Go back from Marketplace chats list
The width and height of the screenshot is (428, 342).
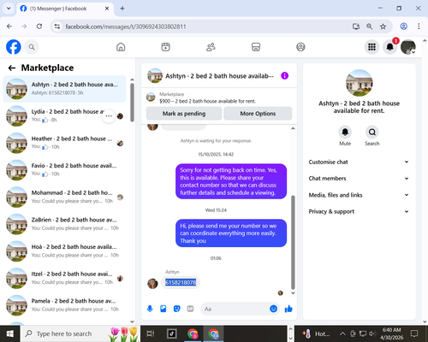12,68
